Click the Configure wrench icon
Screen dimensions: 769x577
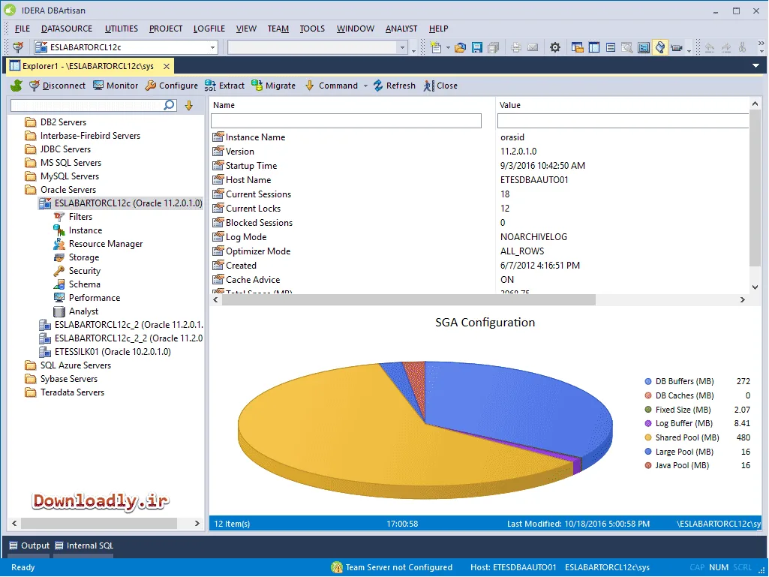click(x=151, y=86)
